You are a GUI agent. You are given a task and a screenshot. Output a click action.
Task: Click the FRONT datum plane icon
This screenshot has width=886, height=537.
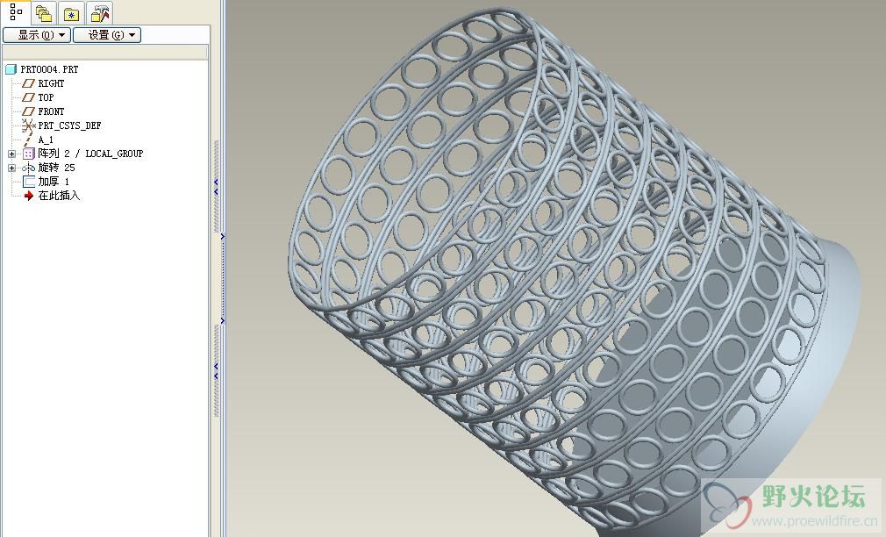coord(28,112)
